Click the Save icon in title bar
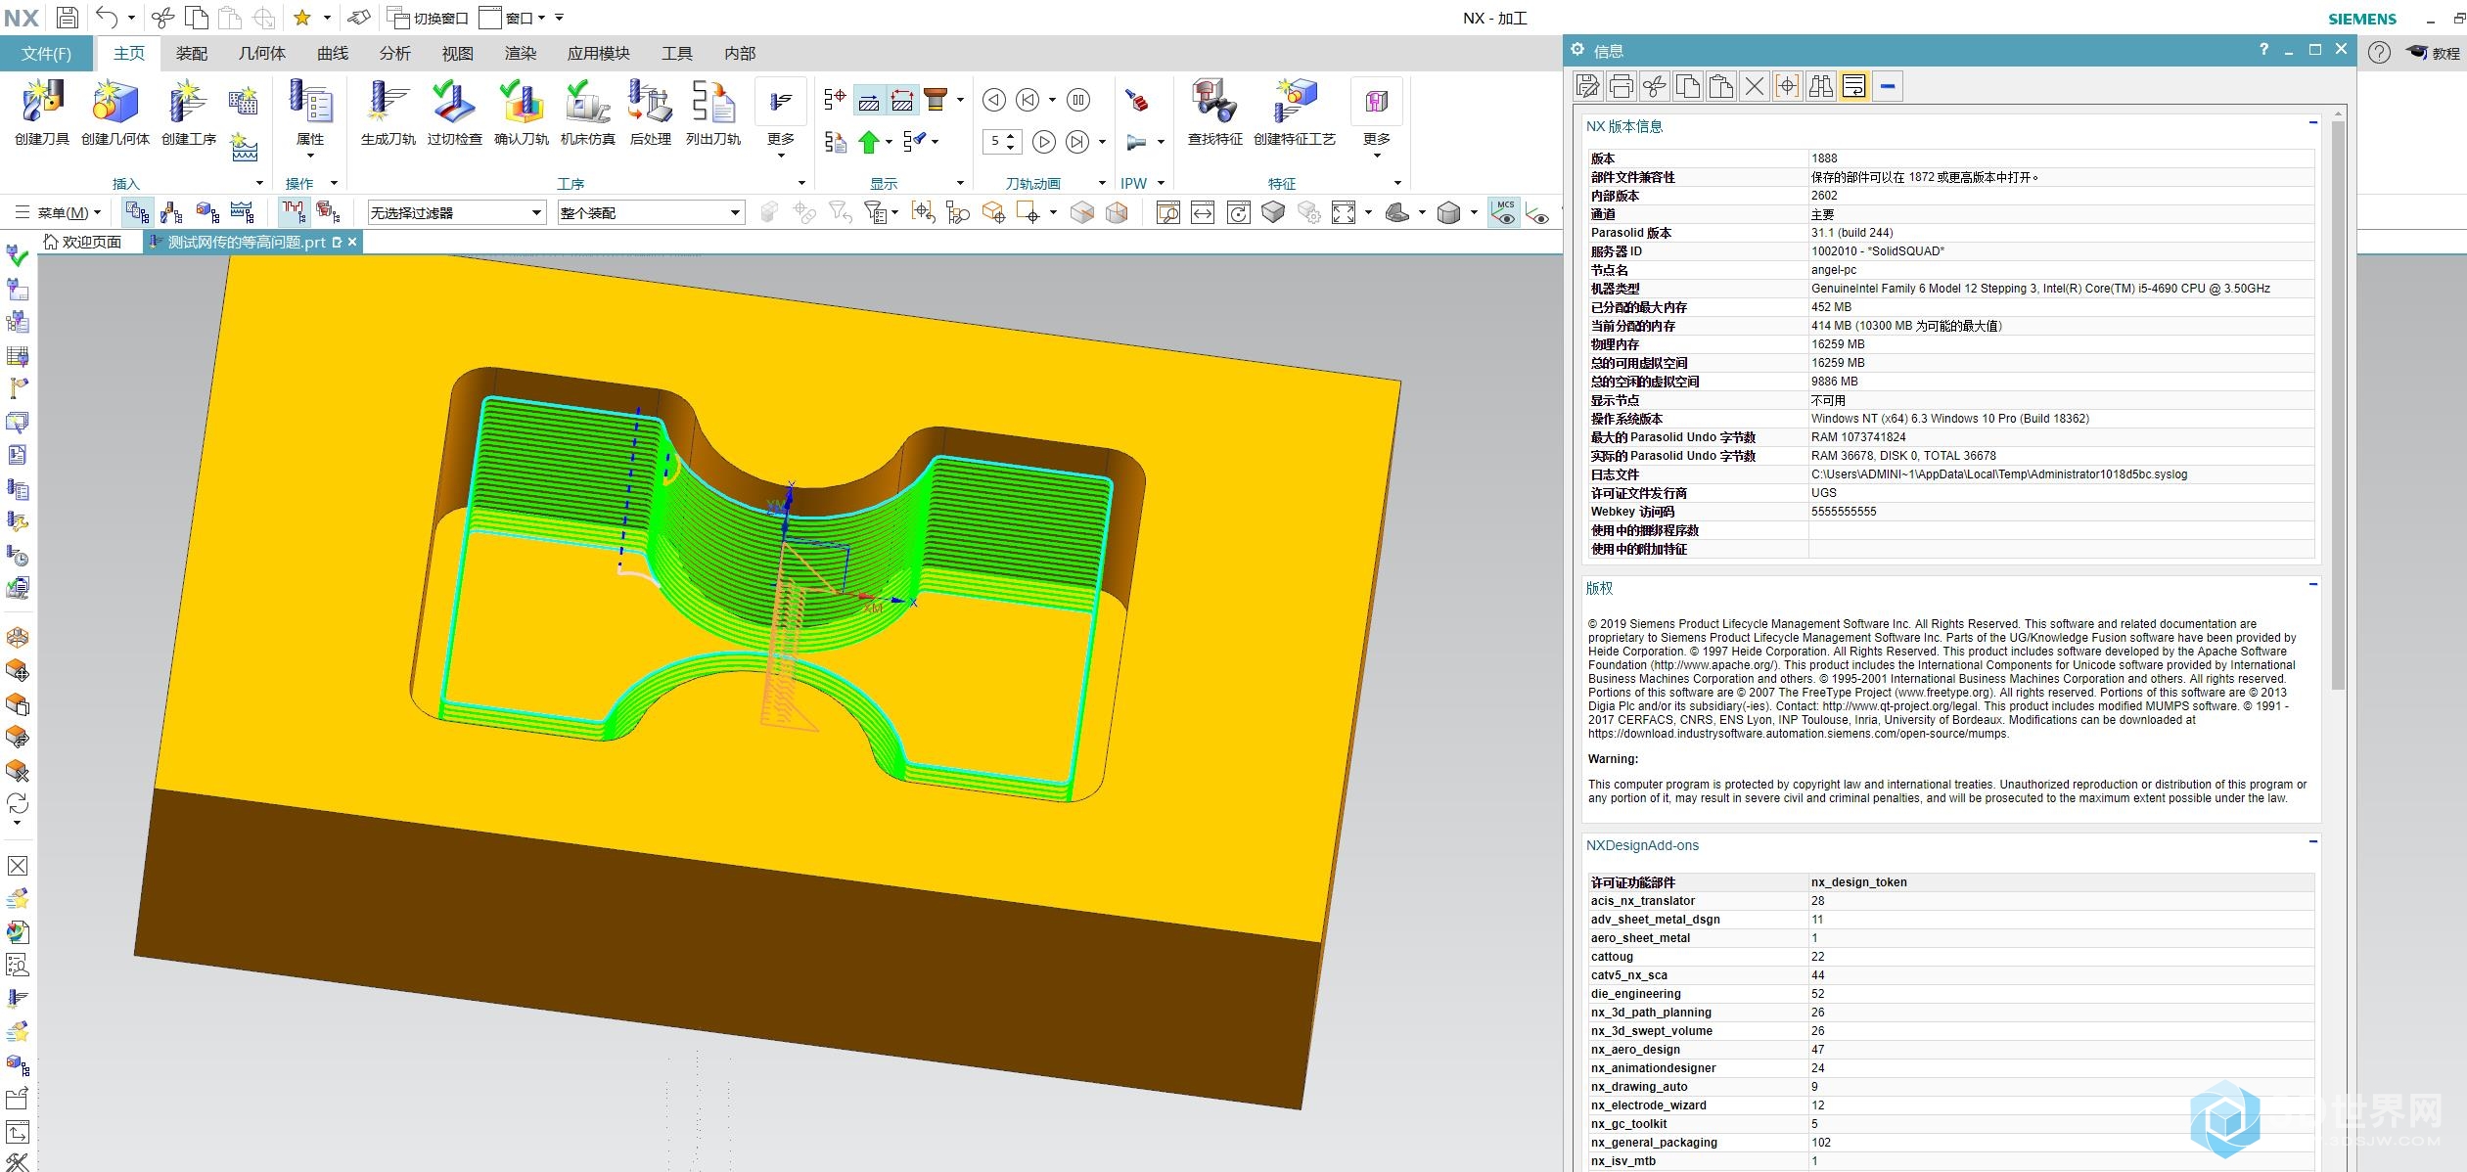The width and height of the screenshot is (2467, 1172). 67,18
